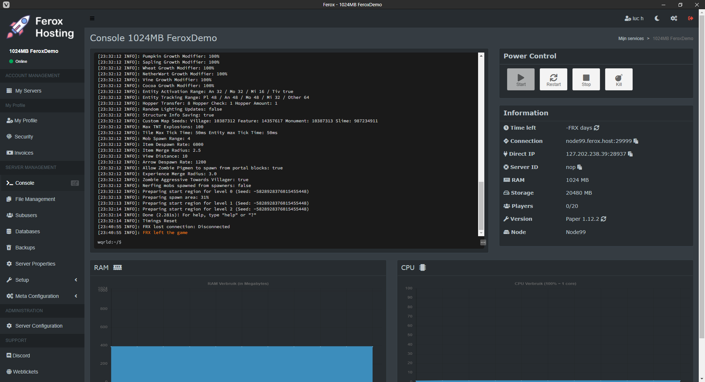
Task: Copy the Connection address
Action: pos(636,141)
